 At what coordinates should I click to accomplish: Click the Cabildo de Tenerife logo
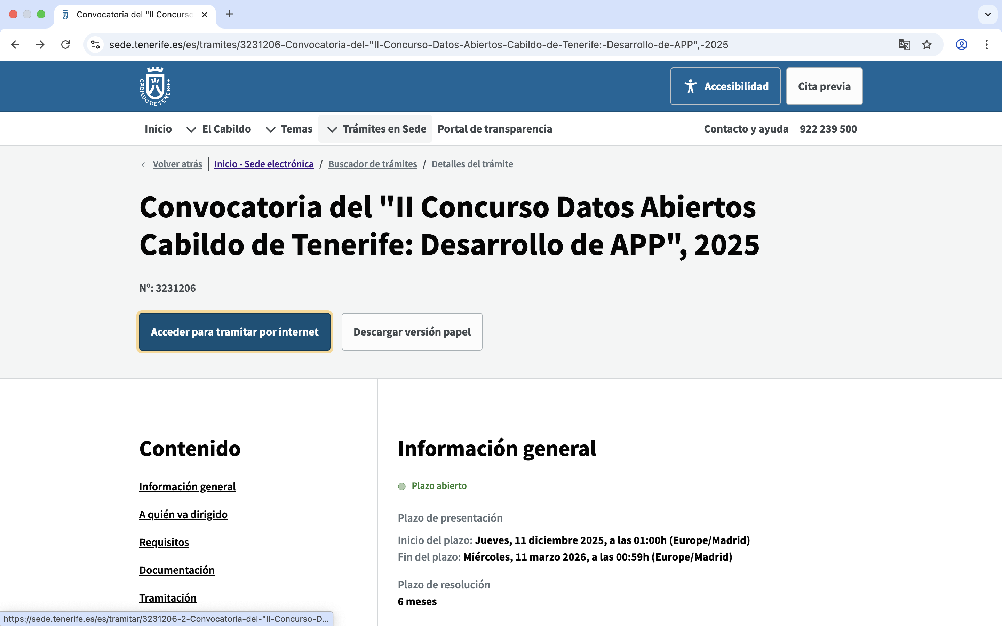(155, 86)
